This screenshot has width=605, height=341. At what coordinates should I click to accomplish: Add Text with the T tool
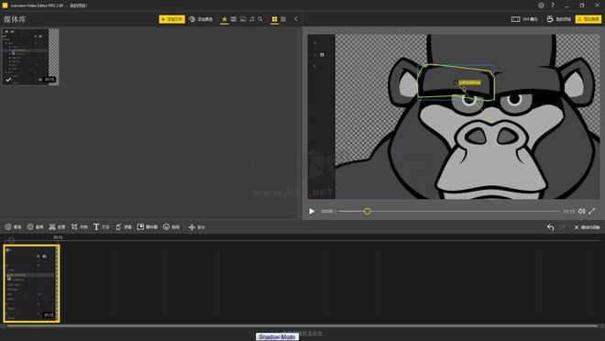(102, 226)
